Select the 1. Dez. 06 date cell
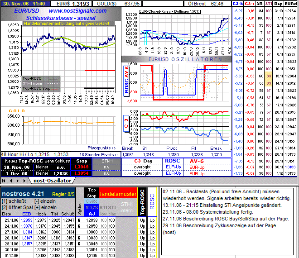This screenshot has height=258, width=299. click(x=17, y=173)
